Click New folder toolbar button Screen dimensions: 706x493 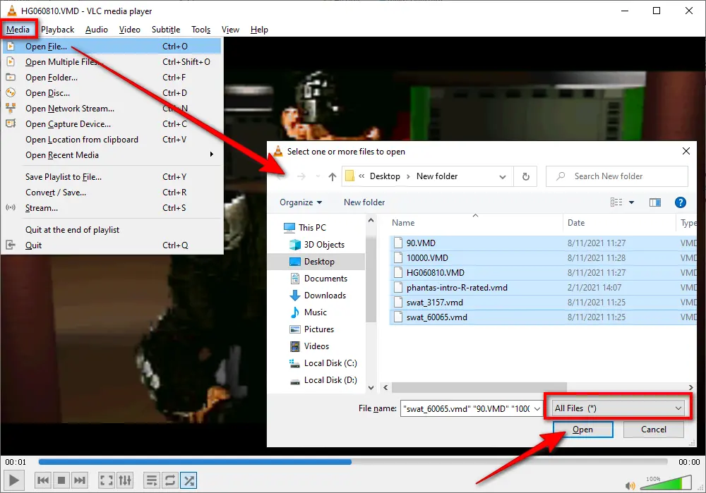[x=364, y=202]
